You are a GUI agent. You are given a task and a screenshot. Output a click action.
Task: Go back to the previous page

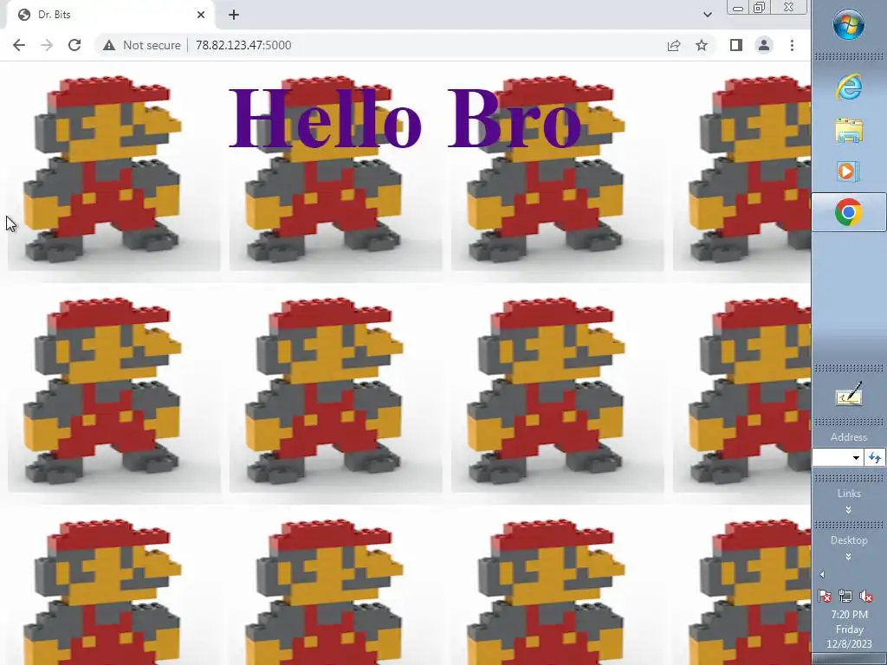[19, 45]
